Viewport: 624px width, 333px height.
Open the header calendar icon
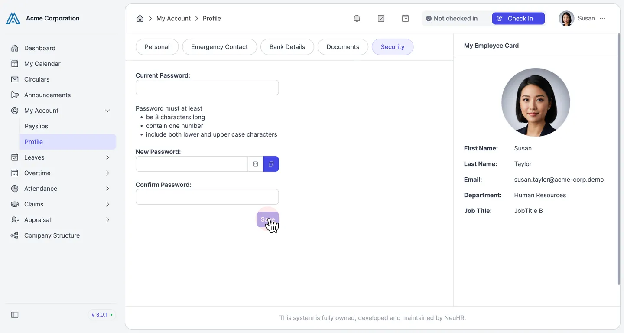[405, 18]
